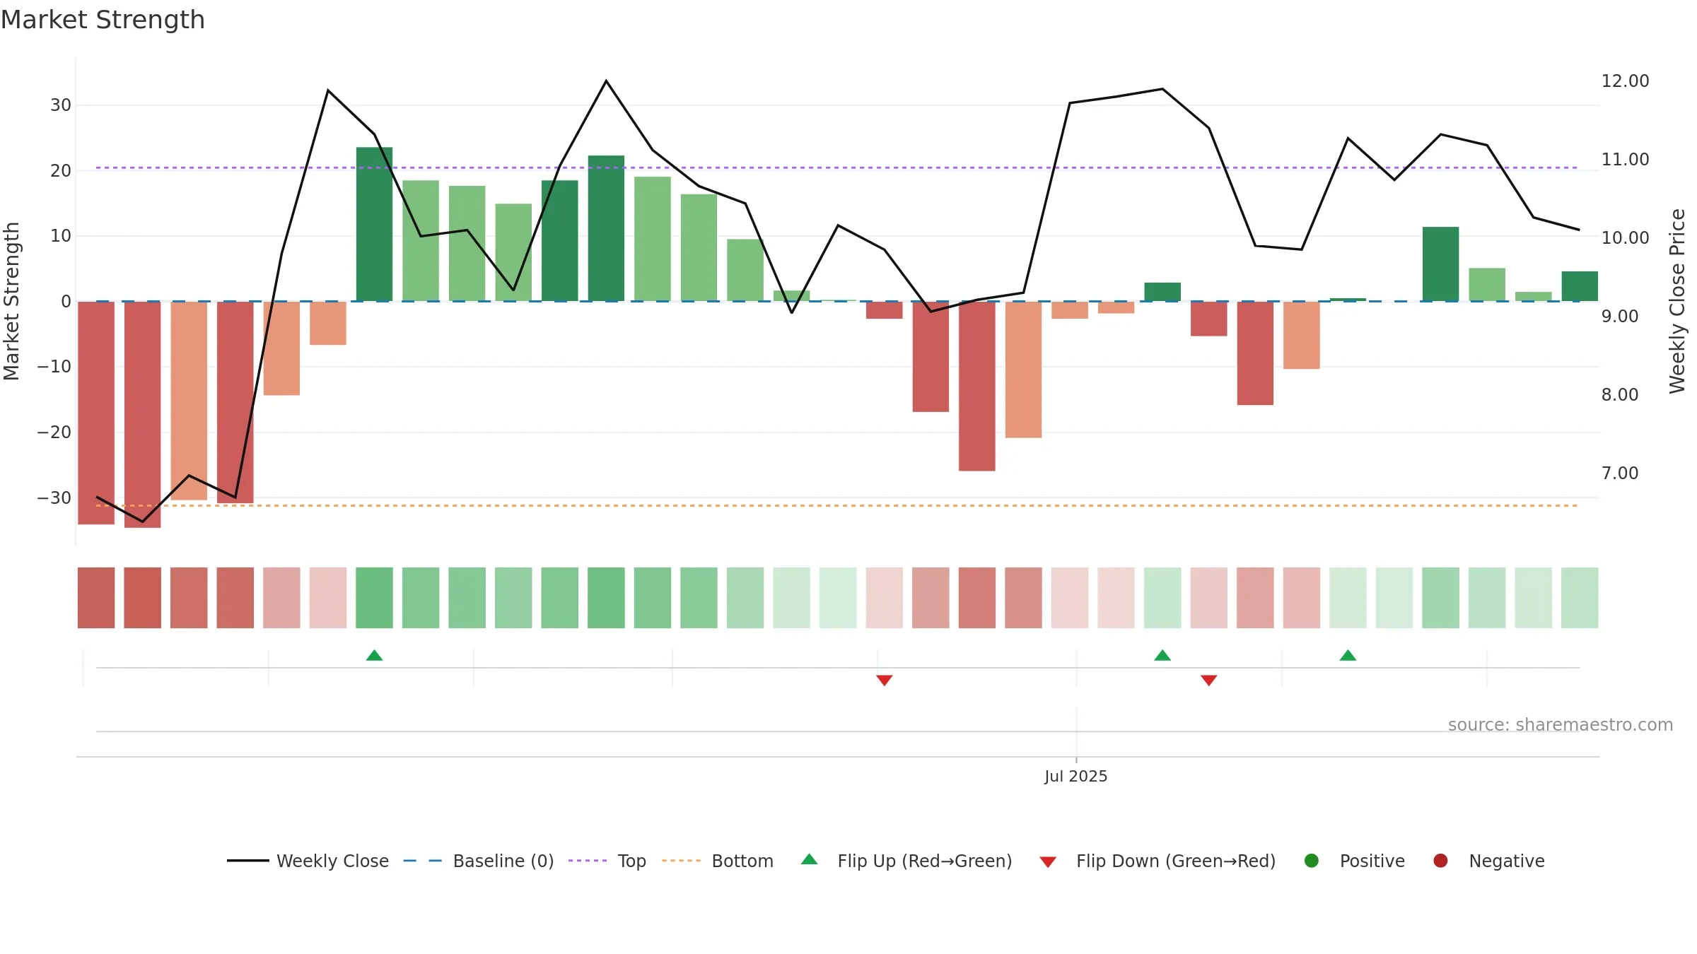Toggle the Negative legend entry
The image size is (1697, 954).
[1488, 861]
